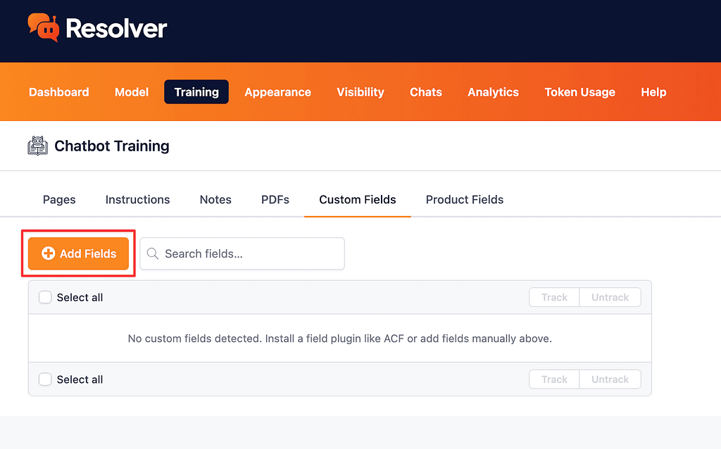Switch to the Instructions tab
This screenshot has width=721, height=449.
pos(137,199)
